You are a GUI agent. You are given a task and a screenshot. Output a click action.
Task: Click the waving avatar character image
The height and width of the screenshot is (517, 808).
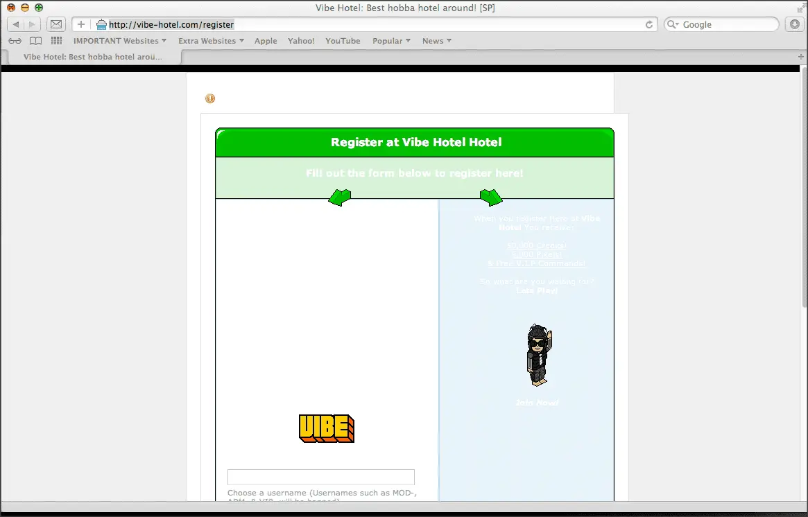pos(538,355)
